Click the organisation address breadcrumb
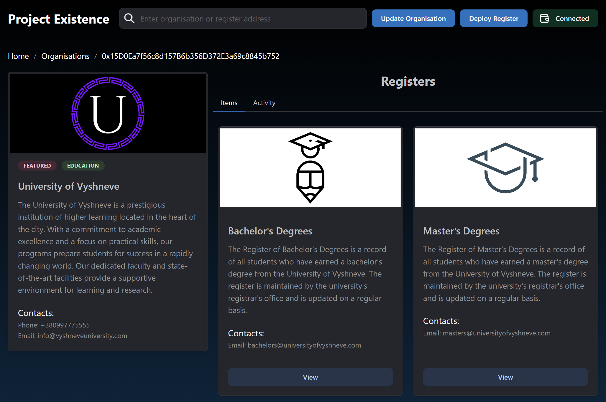This screenshot has width=606, height=402. coord(190,56)
